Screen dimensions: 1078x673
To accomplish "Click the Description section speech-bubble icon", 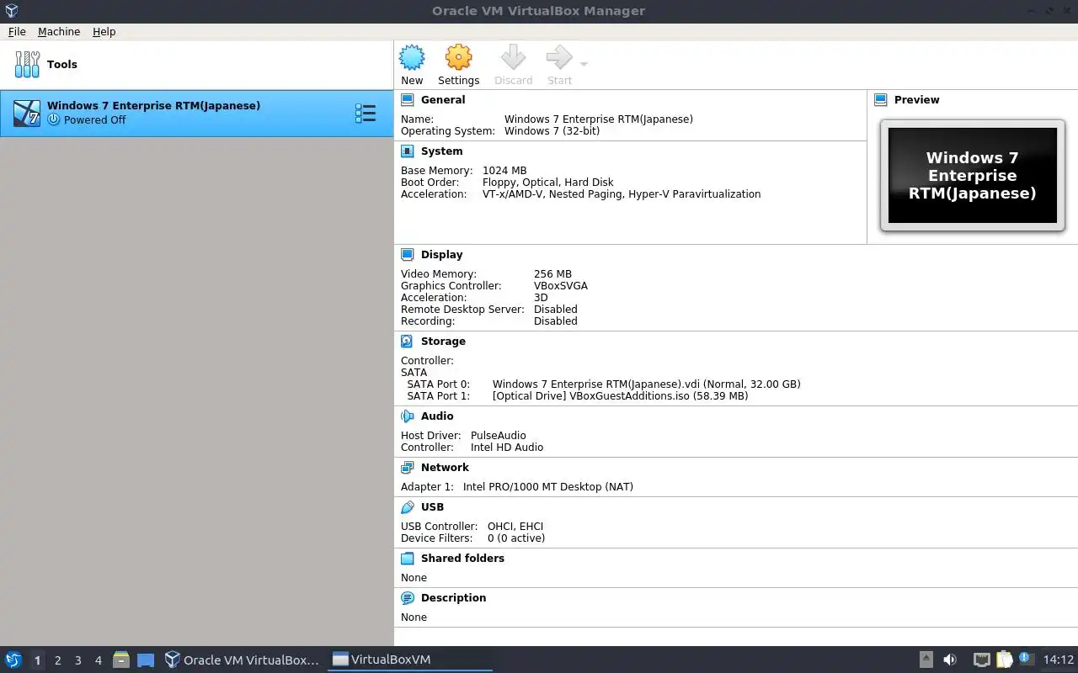I will tap(408, 598).
